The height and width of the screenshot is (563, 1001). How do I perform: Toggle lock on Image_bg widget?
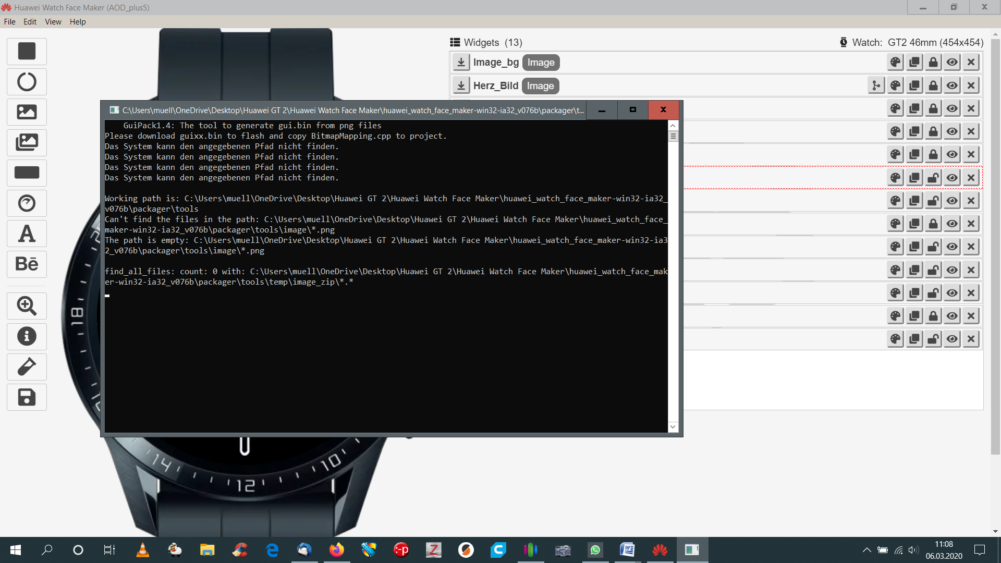click(x=933, y=63)
